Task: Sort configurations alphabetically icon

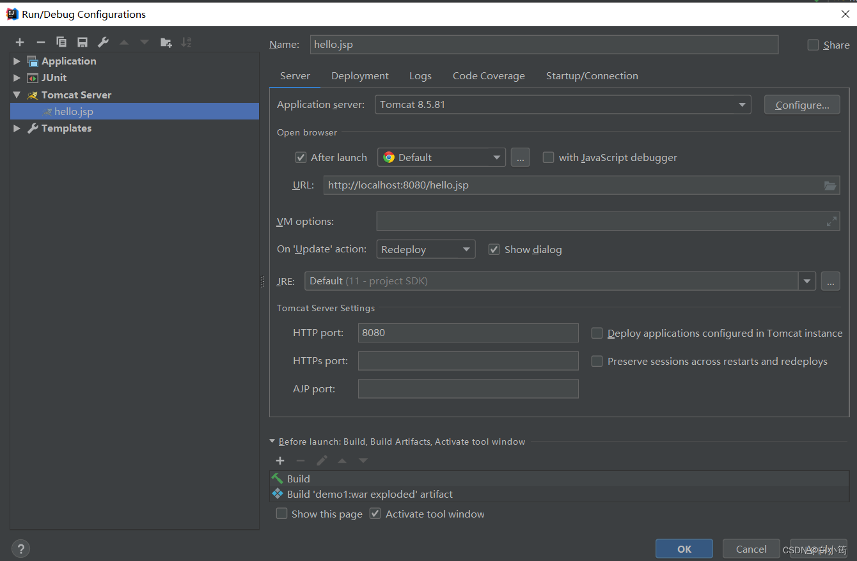Action: [186, 42]
